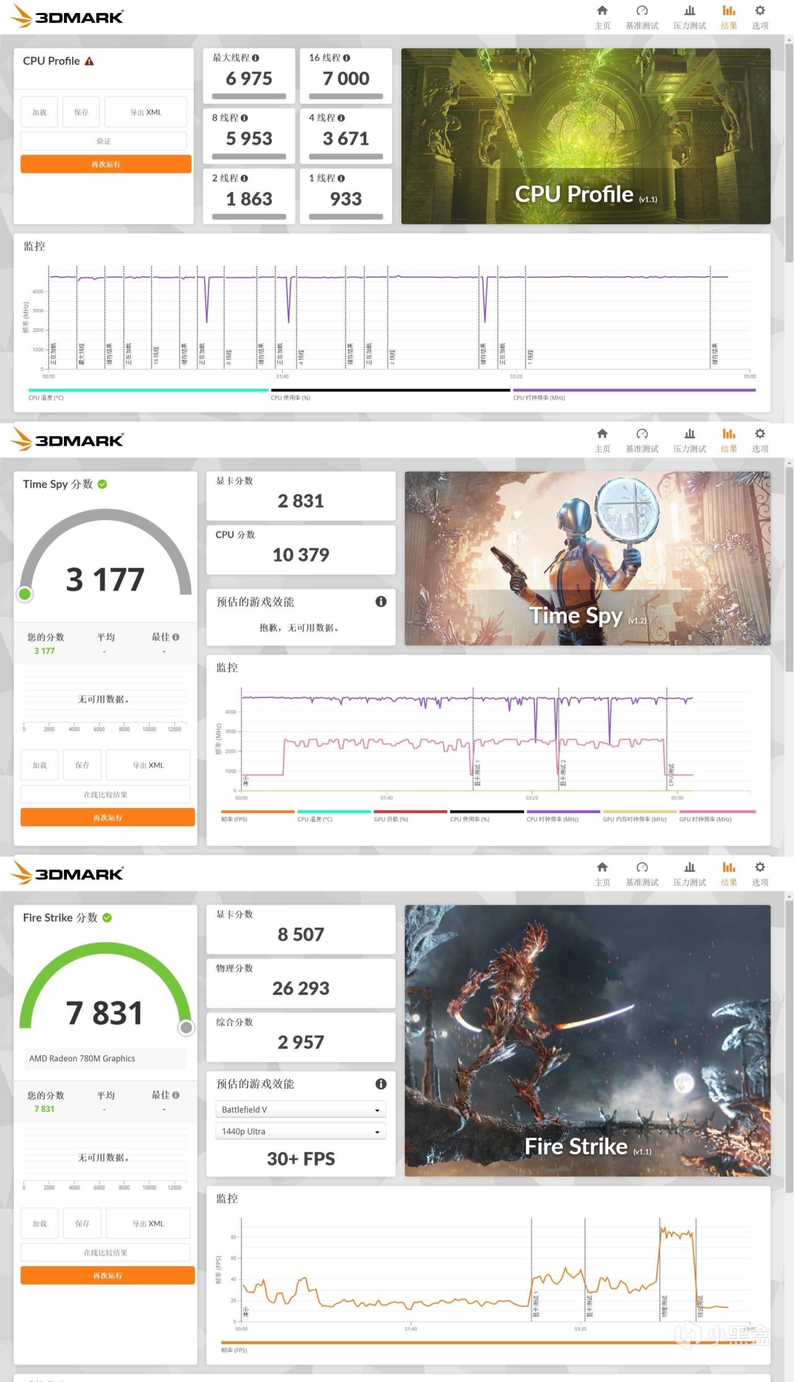
Task: Open 选项 in Fire Strike window
Action: point(760,874)
